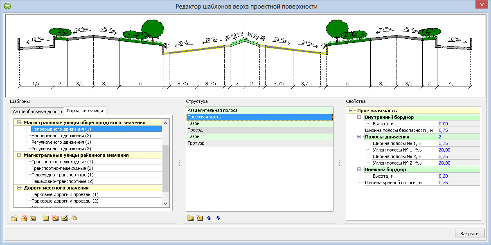491x245 pixels.
Task: Click the copy template stacked icon
Action: click(x=74, y=218)
